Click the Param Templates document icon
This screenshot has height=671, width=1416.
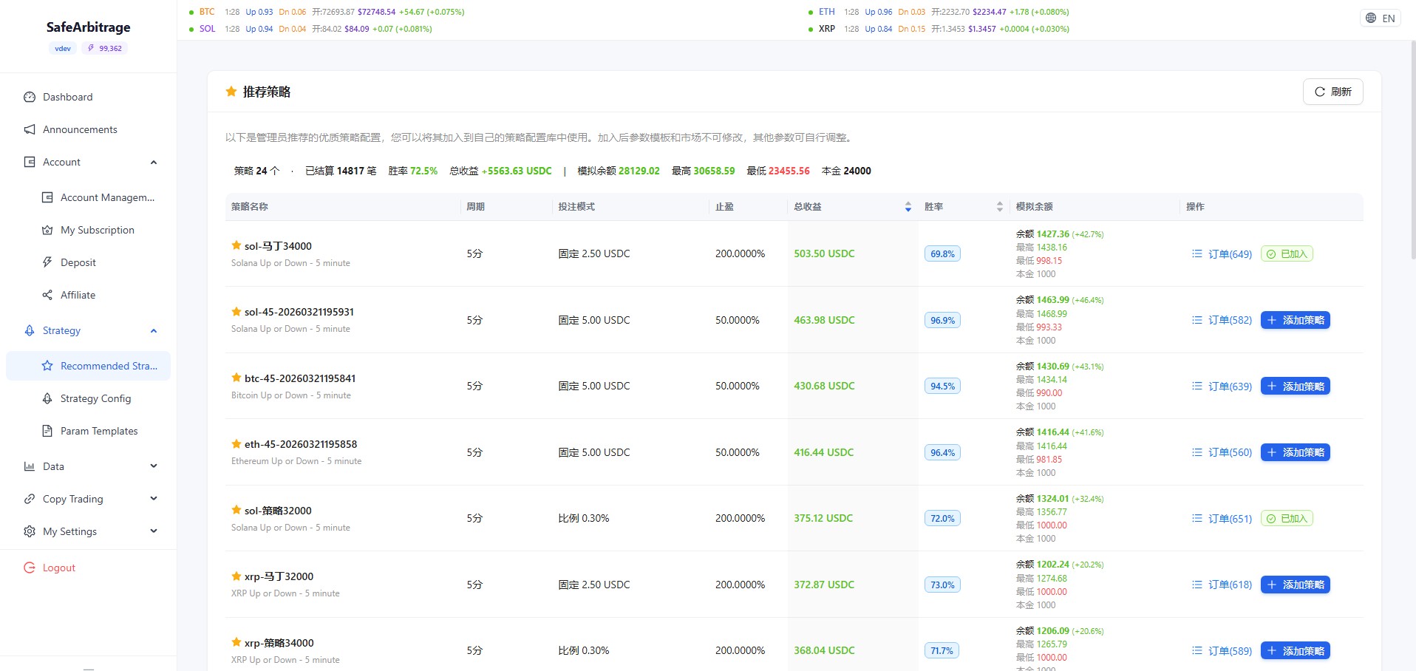[x=47, y=431]
